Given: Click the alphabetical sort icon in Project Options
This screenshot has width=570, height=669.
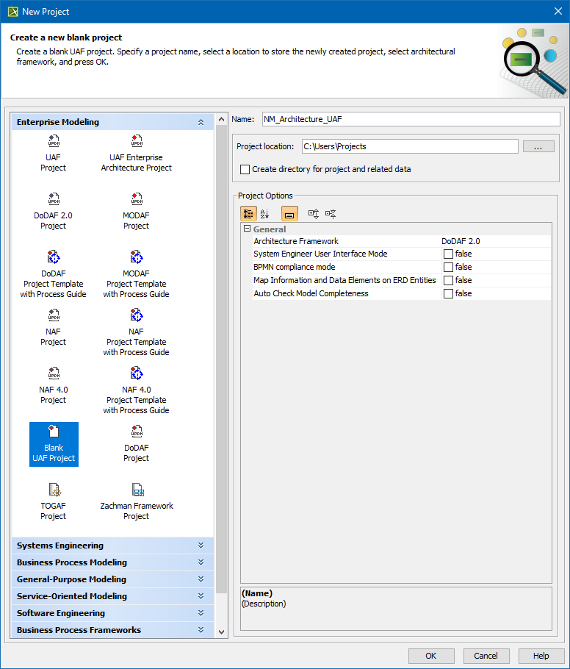Looking at the screenshot, I should [264, 214].
